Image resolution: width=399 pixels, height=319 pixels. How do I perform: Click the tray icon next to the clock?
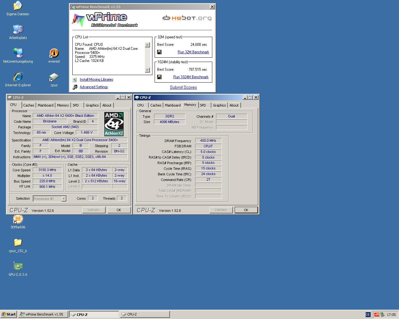(382, 315)
